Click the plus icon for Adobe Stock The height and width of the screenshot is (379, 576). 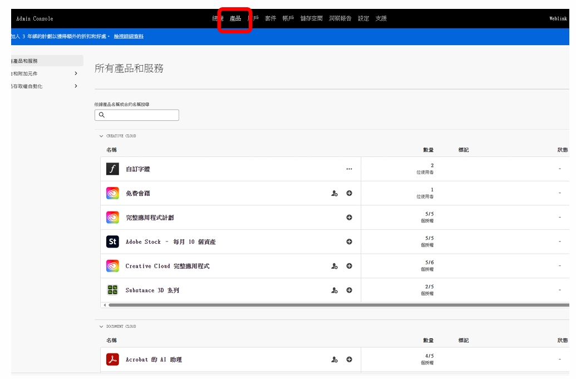coord(349,242)
